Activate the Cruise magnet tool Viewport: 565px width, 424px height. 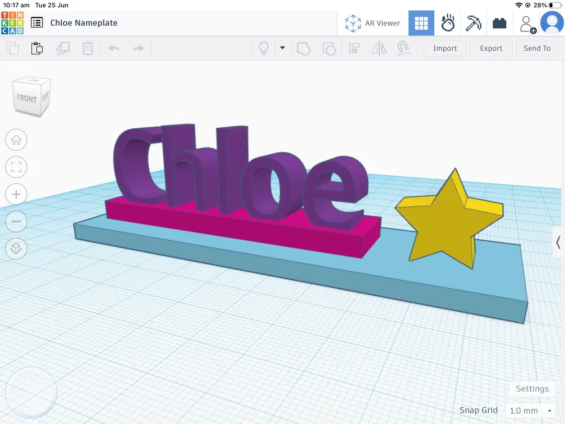(x=403, y=48)
